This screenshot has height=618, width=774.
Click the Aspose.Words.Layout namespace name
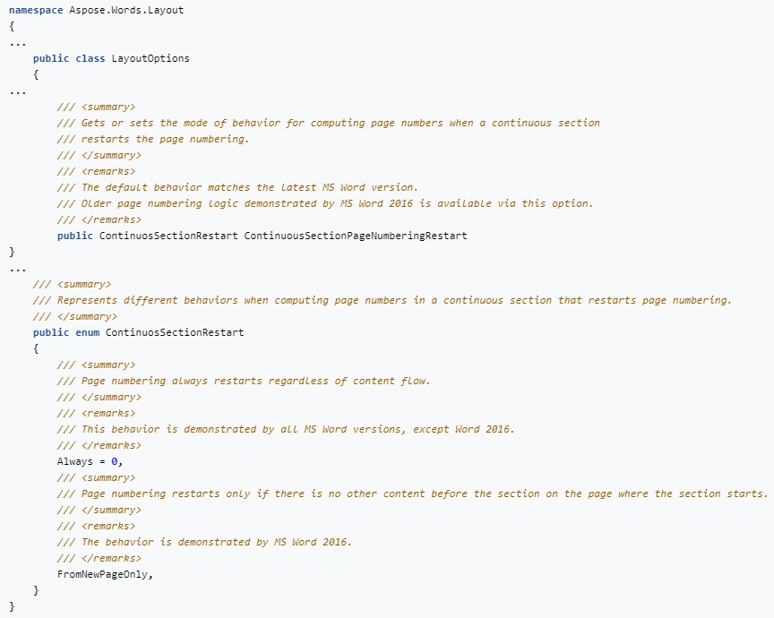tap(120, 10)
